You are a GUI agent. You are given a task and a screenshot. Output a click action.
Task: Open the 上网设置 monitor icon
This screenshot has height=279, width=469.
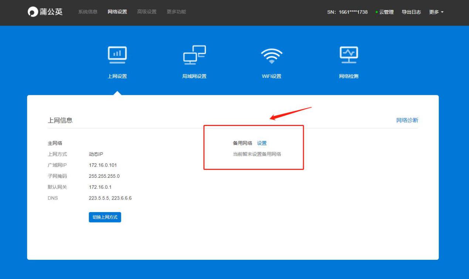tap(118, 54)
